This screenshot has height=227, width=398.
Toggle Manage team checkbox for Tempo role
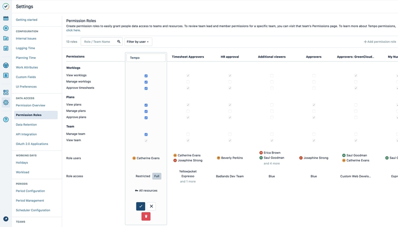146,135
